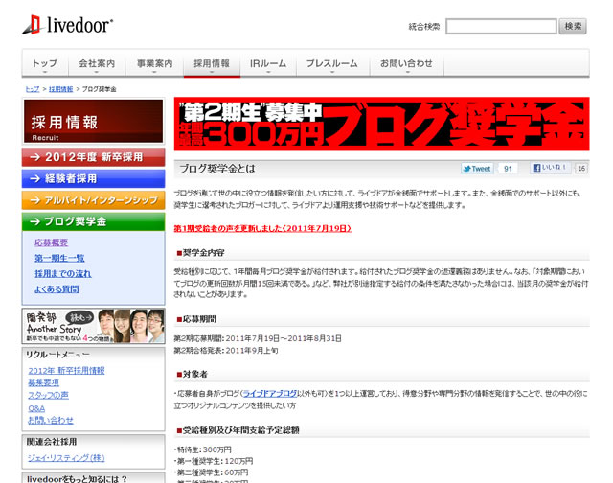The width and height of the screenshot is (613, 483).
Task: Click the 採用情報 breadcrumb link
Action: (60, 89)
